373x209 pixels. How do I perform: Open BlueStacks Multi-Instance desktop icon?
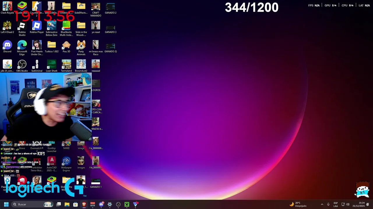pos(66,29)
